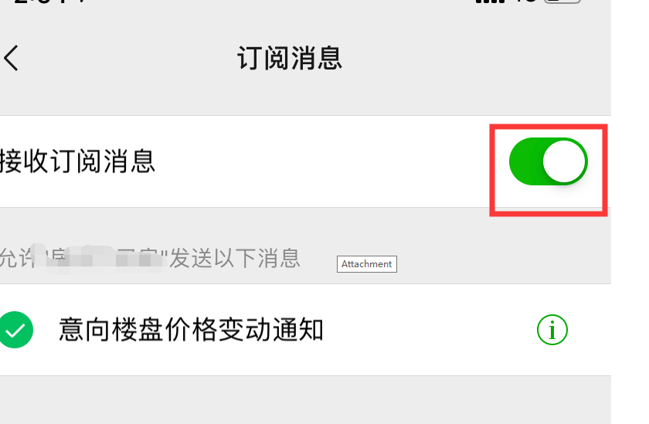Tap the cellular signal bars icon
649x424 pixels.
pyautogui.click(x=490, y=2)
